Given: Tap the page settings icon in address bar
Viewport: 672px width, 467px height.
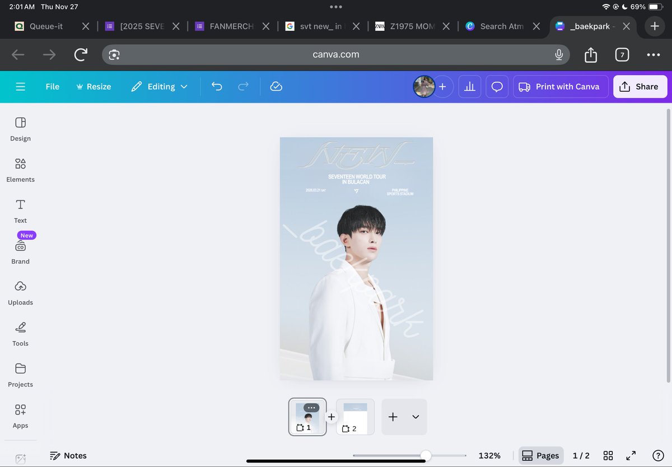Looking at the screenshot, I should [x=114, y=54].
